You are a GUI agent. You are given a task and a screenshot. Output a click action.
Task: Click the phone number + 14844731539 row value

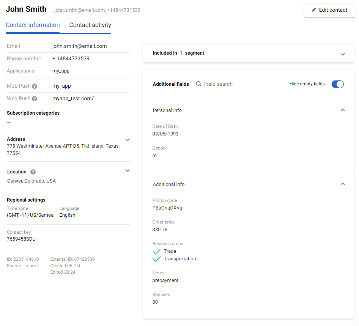71,58
